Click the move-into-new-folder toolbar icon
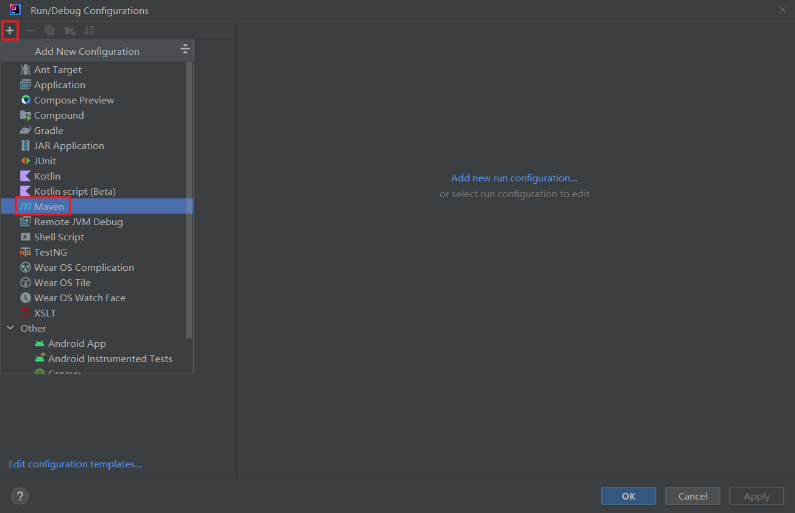 coord(70,30)
